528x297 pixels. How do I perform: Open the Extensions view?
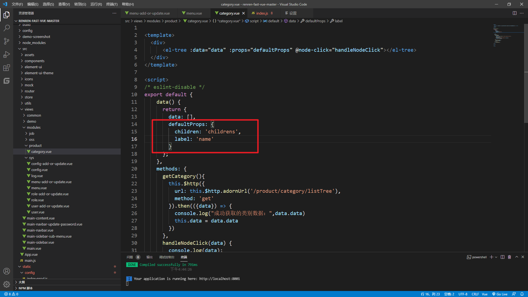(x=7, y=68)
